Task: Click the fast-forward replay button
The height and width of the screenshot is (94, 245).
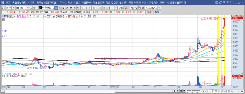Action: 184,91
